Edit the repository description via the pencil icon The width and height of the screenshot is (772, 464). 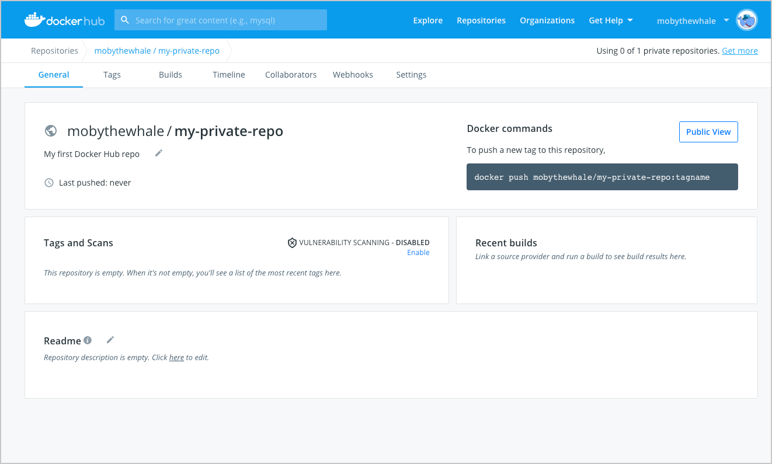tap(158, 153)
